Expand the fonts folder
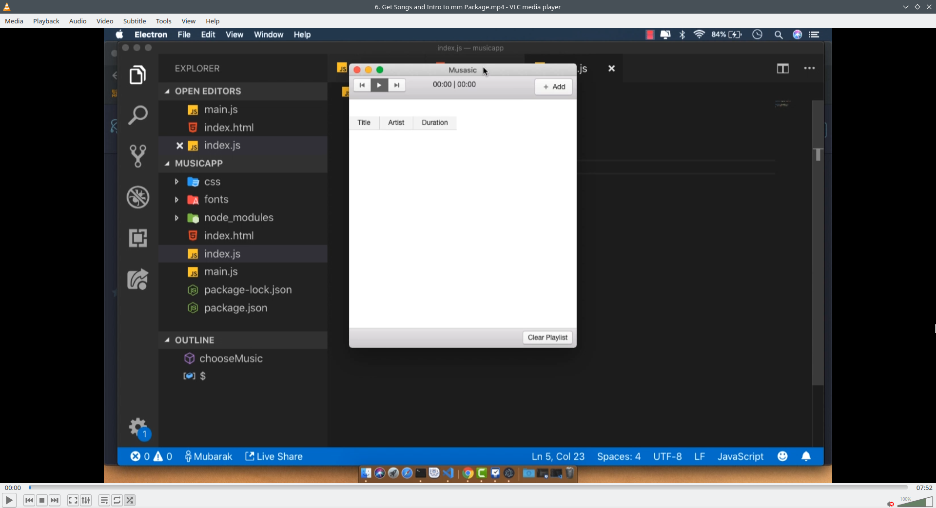Screen dimensions: 936x508 pyautogui.click(x=177, y=200)
